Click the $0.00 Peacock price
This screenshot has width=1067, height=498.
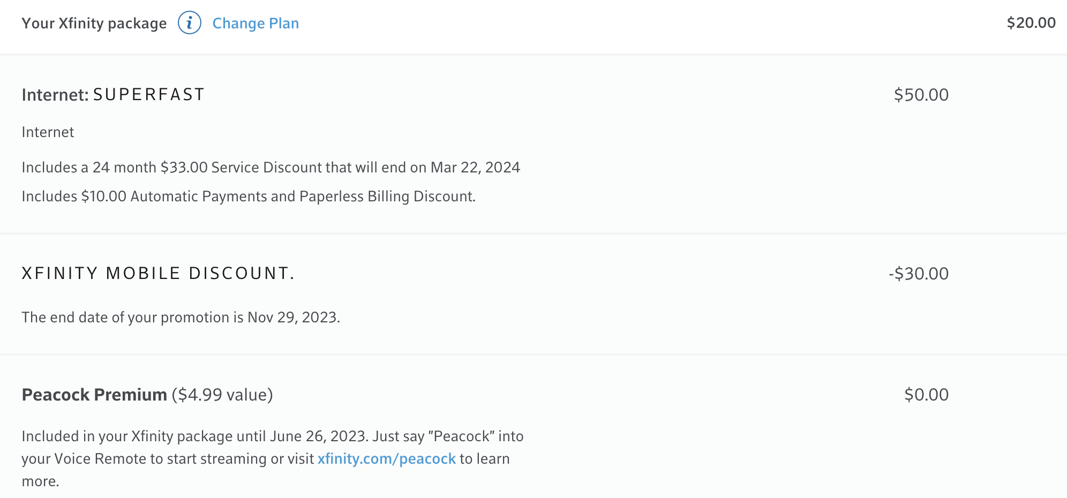926,395
